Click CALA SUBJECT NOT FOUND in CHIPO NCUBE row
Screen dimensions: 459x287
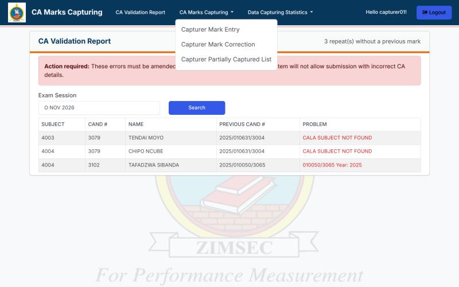pyautogui.click(x=337, y=151)
